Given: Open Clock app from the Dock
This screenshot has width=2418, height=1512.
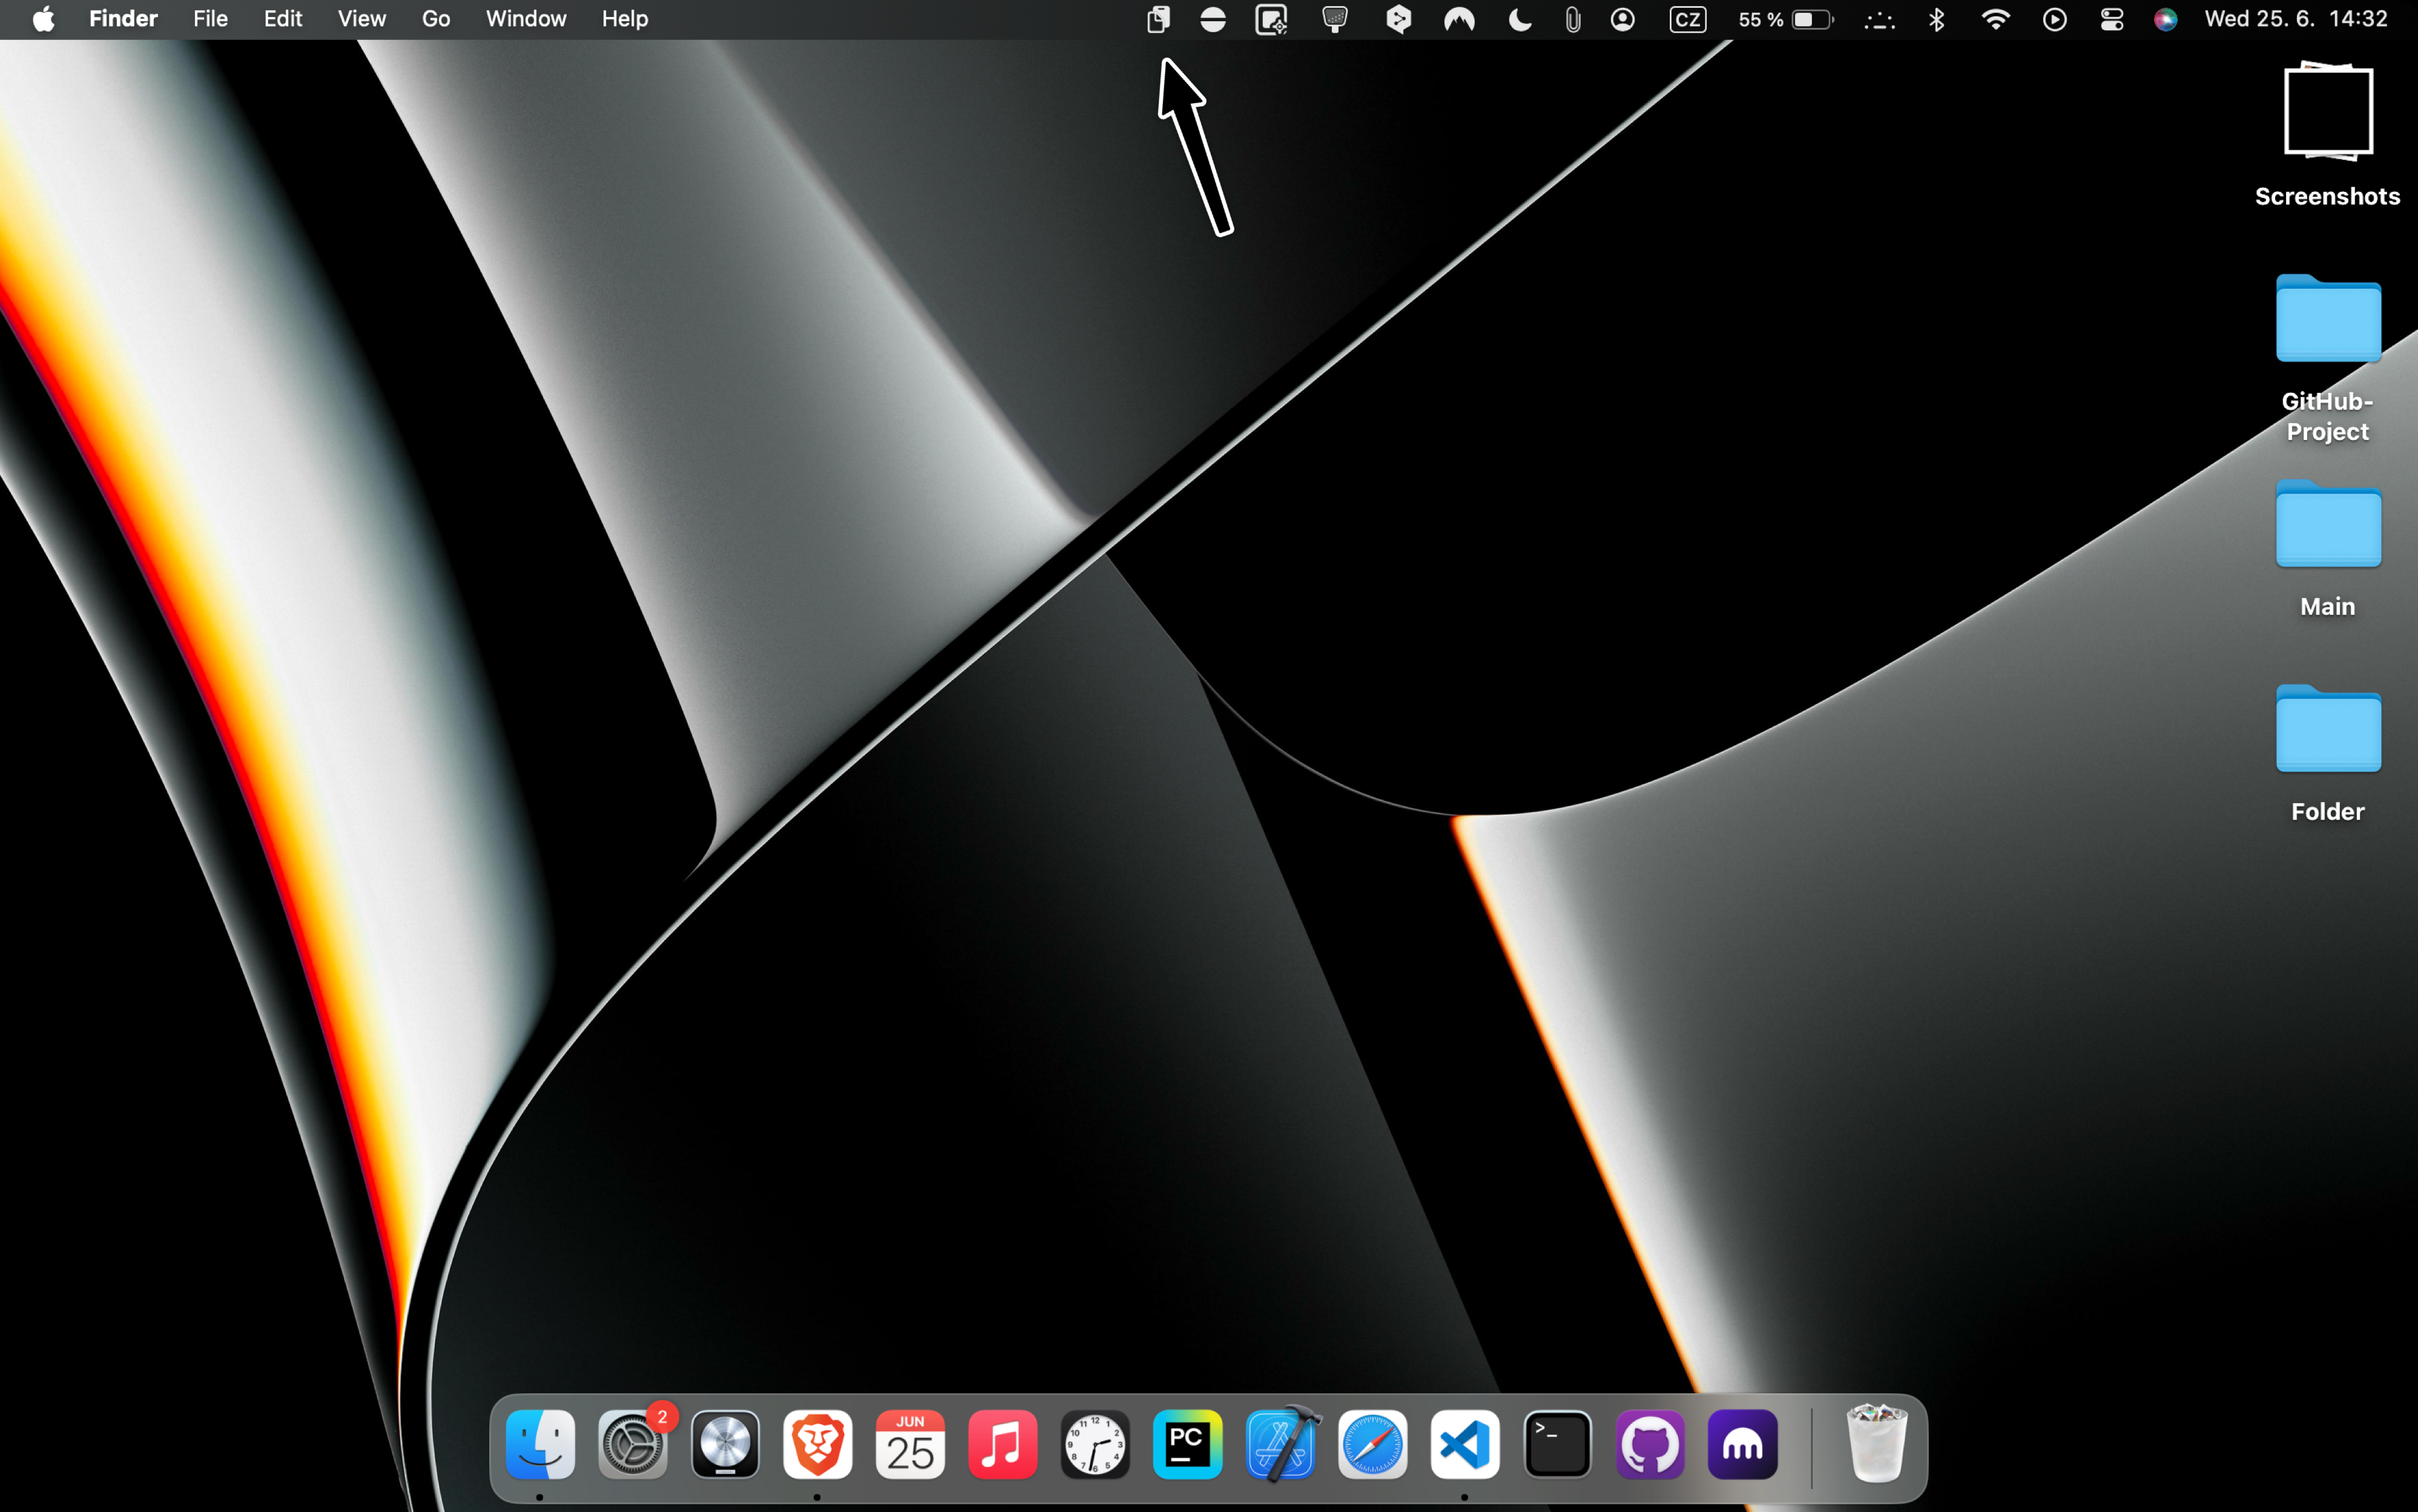Looking at the screenshot, I should 1095,1444.
